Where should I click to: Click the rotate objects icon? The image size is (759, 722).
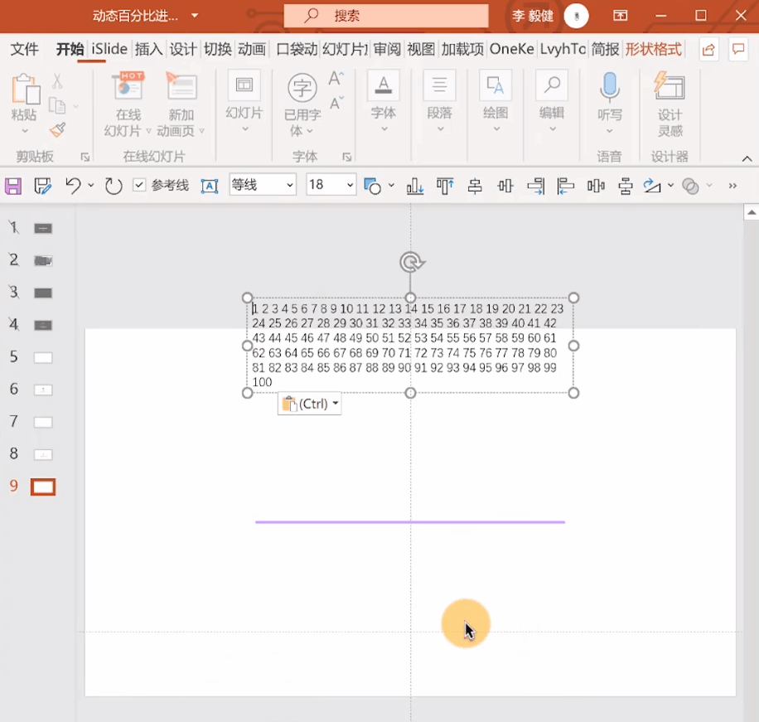[652, 186]
